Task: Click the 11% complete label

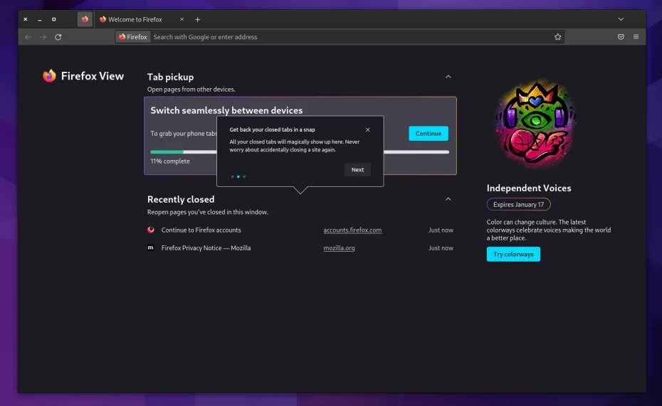Action: tap(170, 161)
